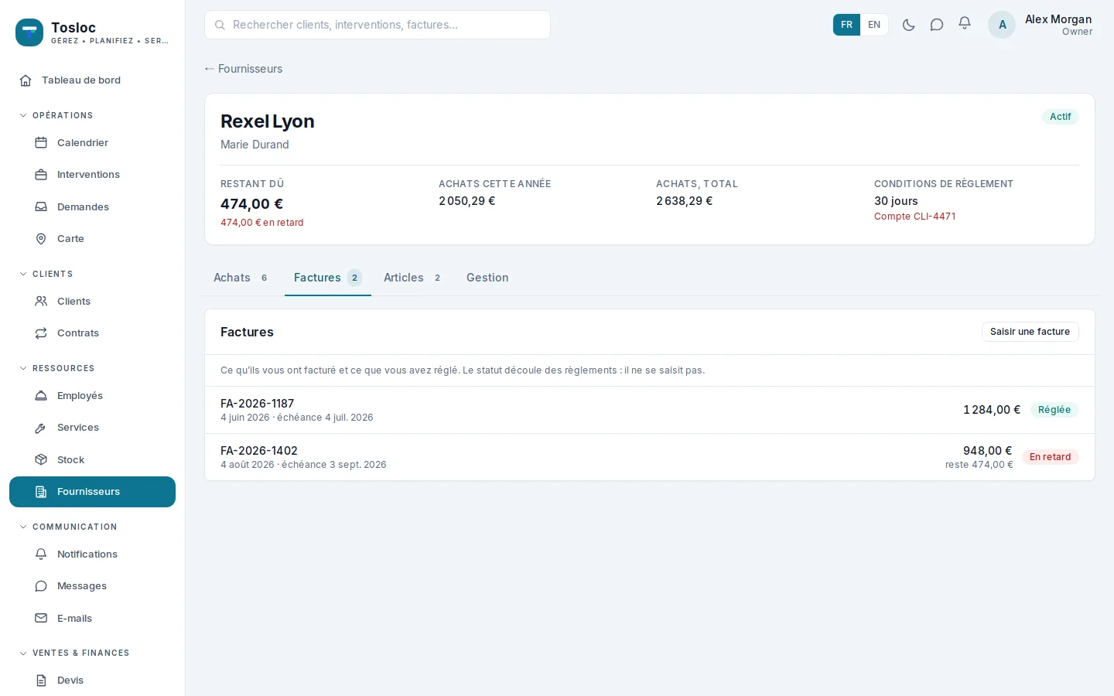Open the Alex Morgan user menu

(1041, 25)
